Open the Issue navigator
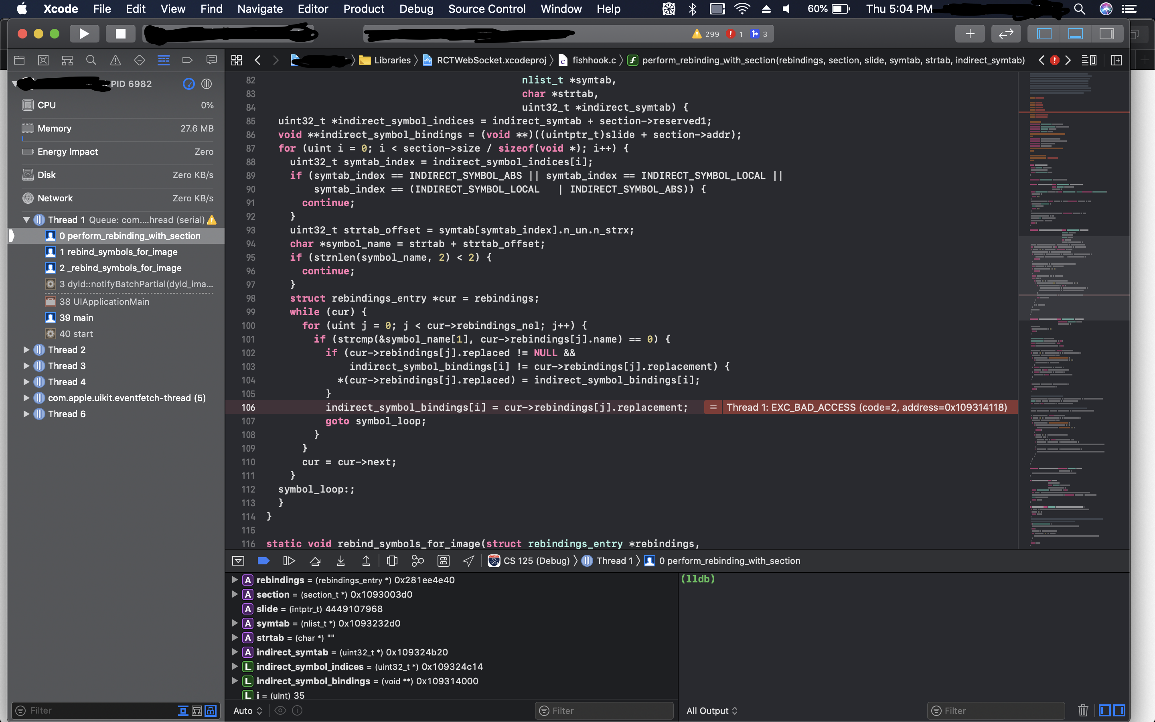Screen dimensions: 1155x722 coord(115,60)
